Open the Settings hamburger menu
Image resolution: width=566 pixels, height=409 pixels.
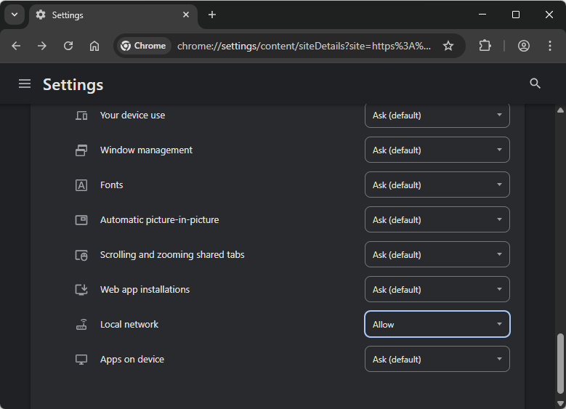click(25, 84)
